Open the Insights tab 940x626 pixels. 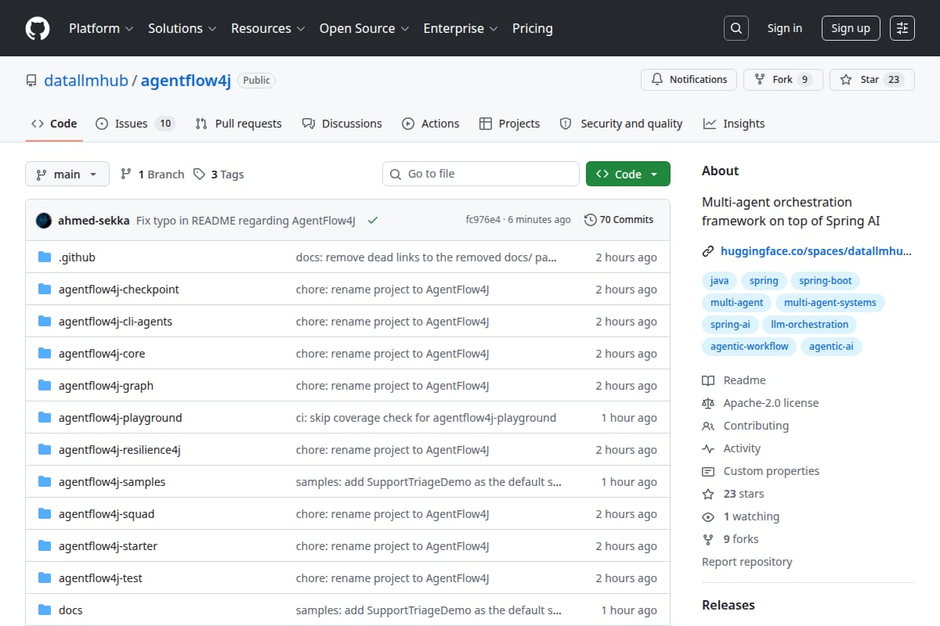click(734, 124)
